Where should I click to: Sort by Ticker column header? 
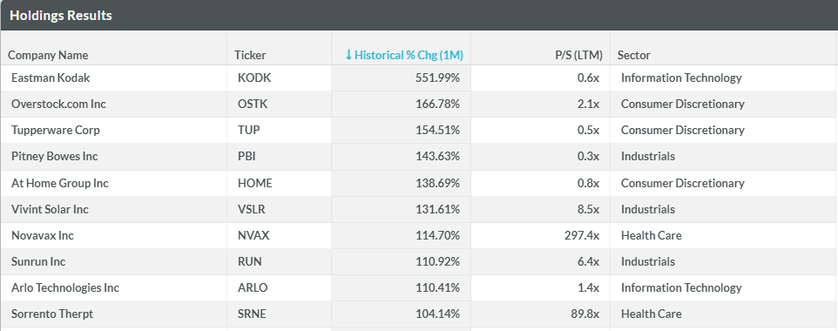tap(250, 55)
